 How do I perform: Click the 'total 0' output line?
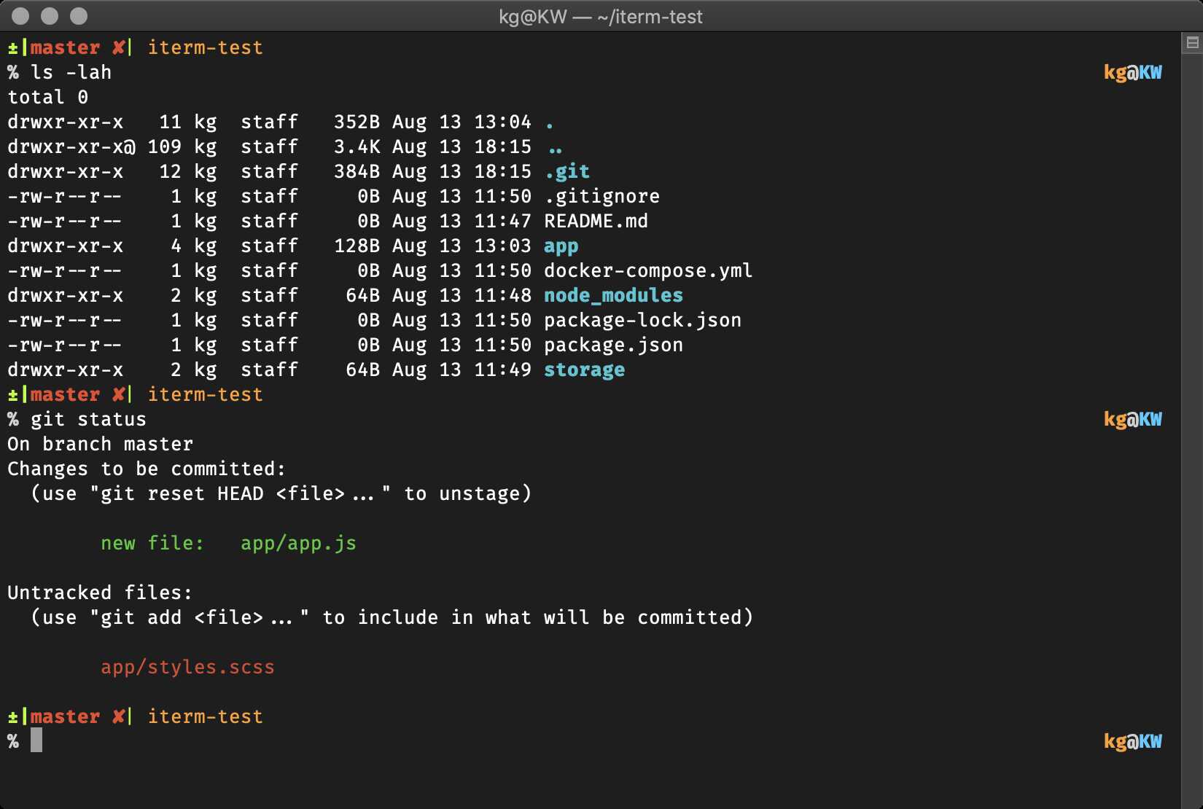click(x=48, y=97)
